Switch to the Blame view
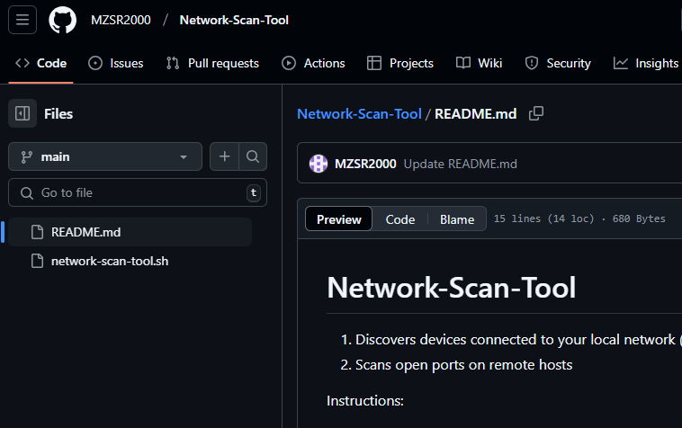This screenshot has width=682, height=428. coord(457,219)
